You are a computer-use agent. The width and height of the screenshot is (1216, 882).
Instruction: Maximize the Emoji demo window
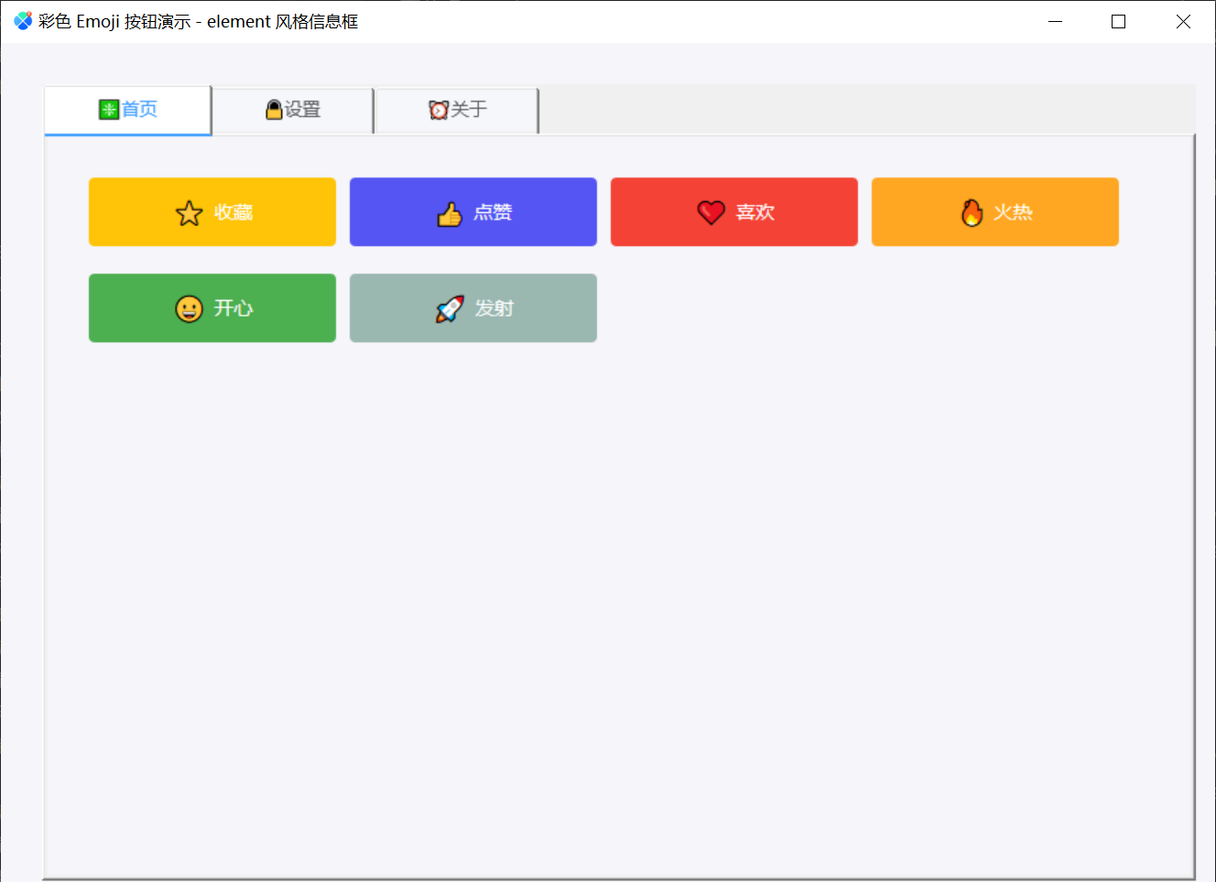pyautogui.click(x=1118, y=21)
